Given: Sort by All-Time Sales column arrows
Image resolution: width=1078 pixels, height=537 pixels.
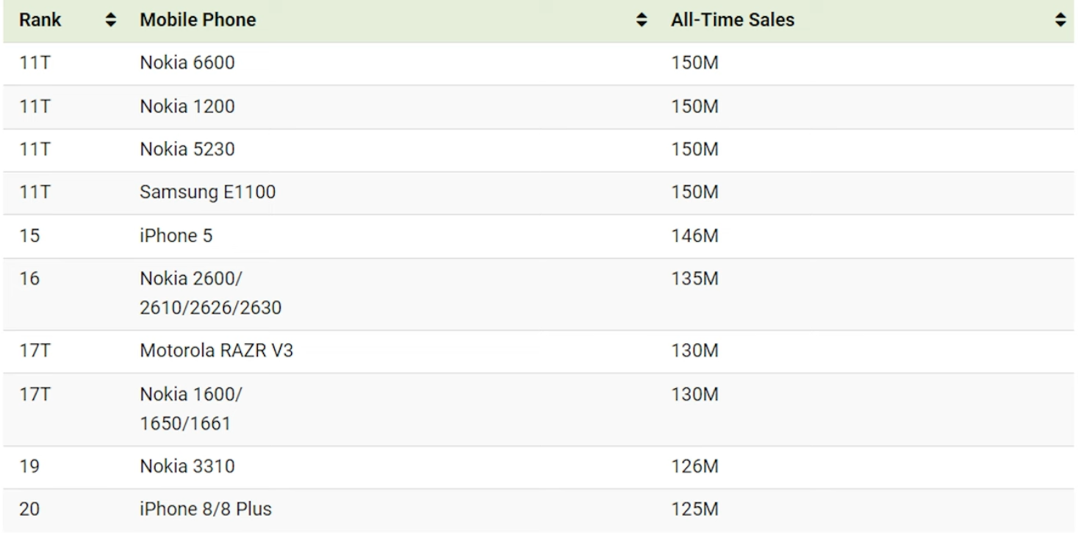Looking at the screenshot, I should click(x=1060, y=21).
